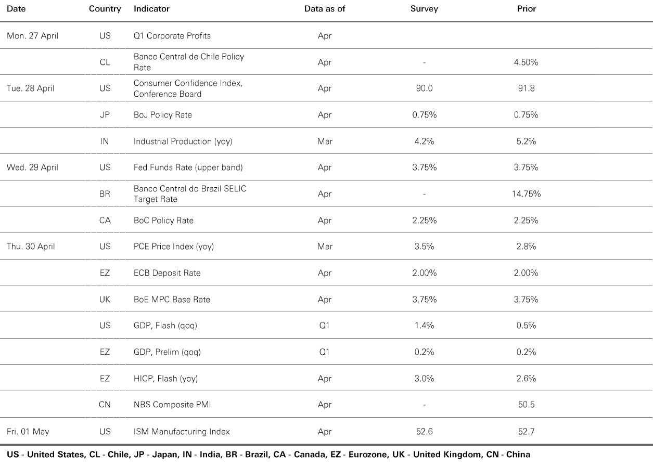Click the ISM Manufacturing Index indicator
Image resolution: width=653 pixels, height=465 pixels.
coord(182,432)
